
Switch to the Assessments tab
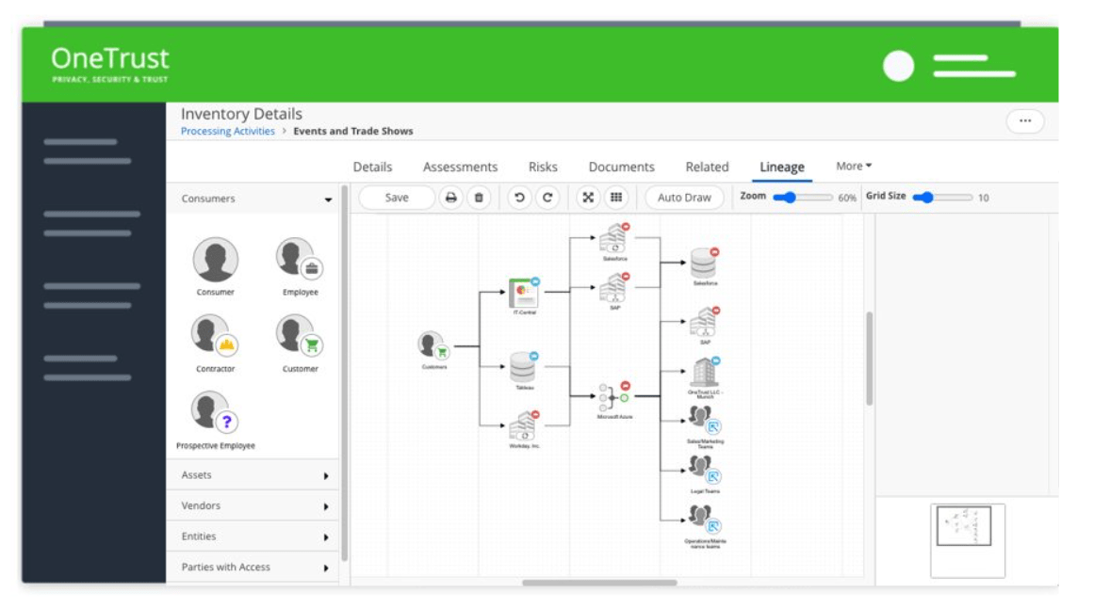460,168
